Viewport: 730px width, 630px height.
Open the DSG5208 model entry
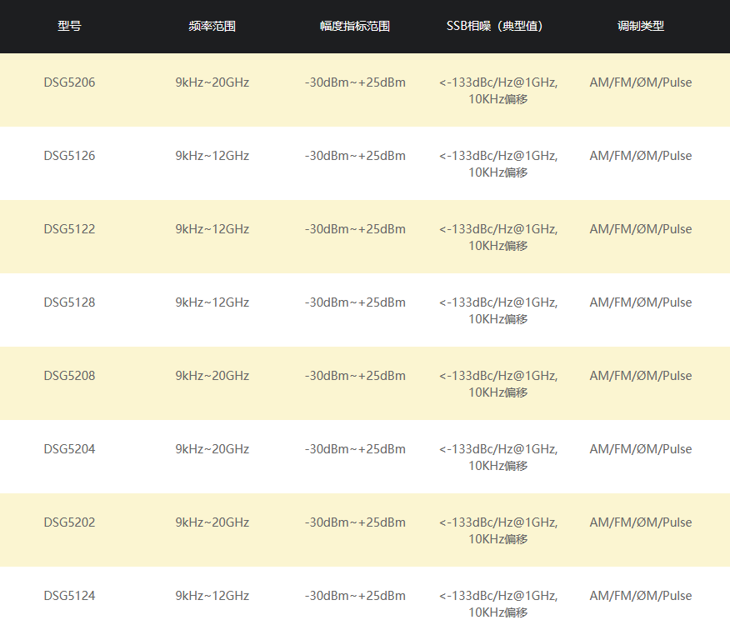point(69,376)
